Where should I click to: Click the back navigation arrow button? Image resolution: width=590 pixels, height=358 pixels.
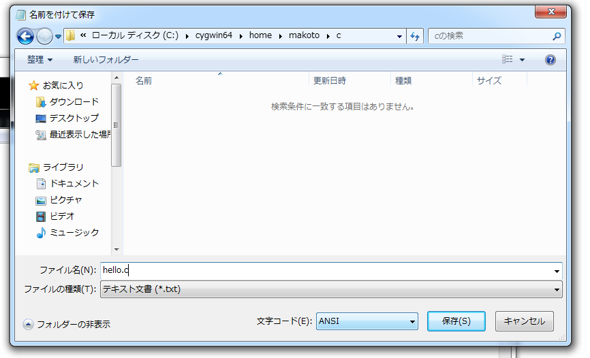pyautogui.click(x=26, y=37)
